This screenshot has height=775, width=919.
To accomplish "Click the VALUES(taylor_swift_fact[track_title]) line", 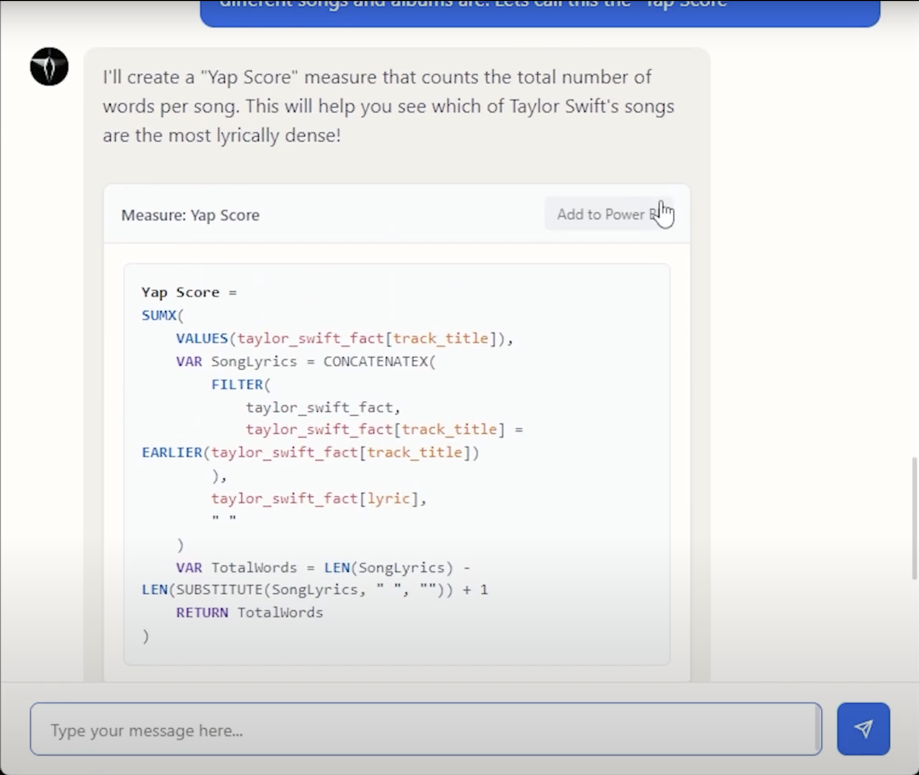I will click(344, 339).
